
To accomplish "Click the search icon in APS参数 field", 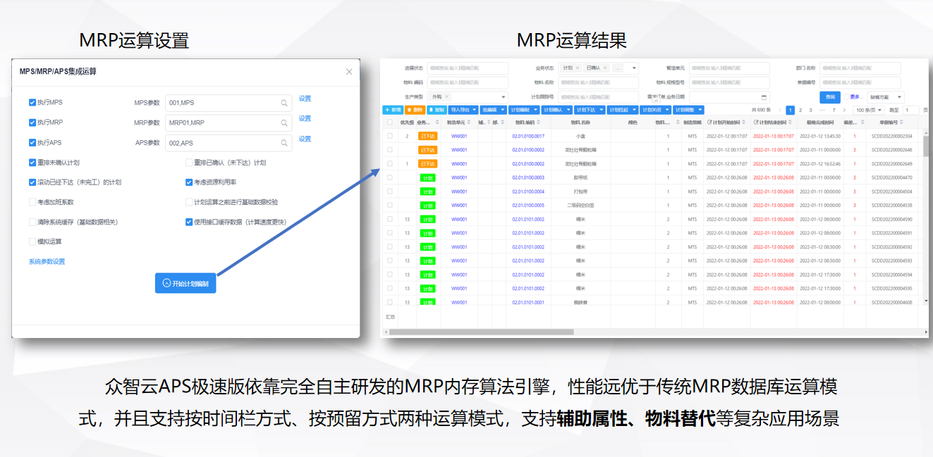I will click(x=284, y=143).
